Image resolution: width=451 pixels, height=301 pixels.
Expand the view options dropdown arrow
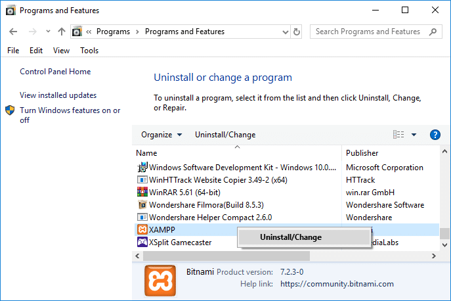414,135
